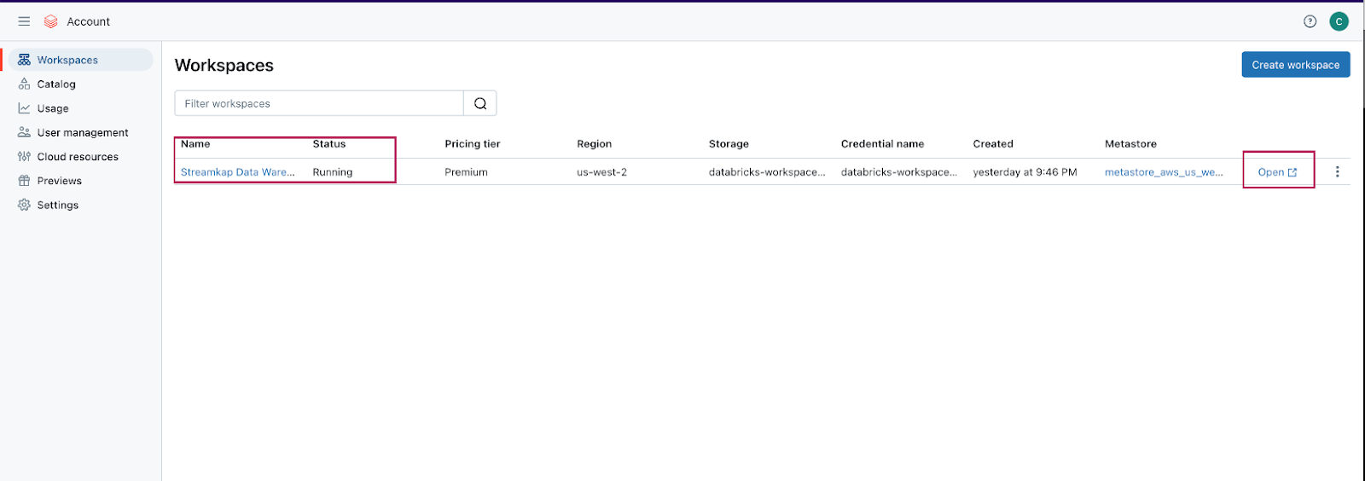Click the Create workspace button
Screen dimensions: 1365x481
click(x=1295, y=65)
